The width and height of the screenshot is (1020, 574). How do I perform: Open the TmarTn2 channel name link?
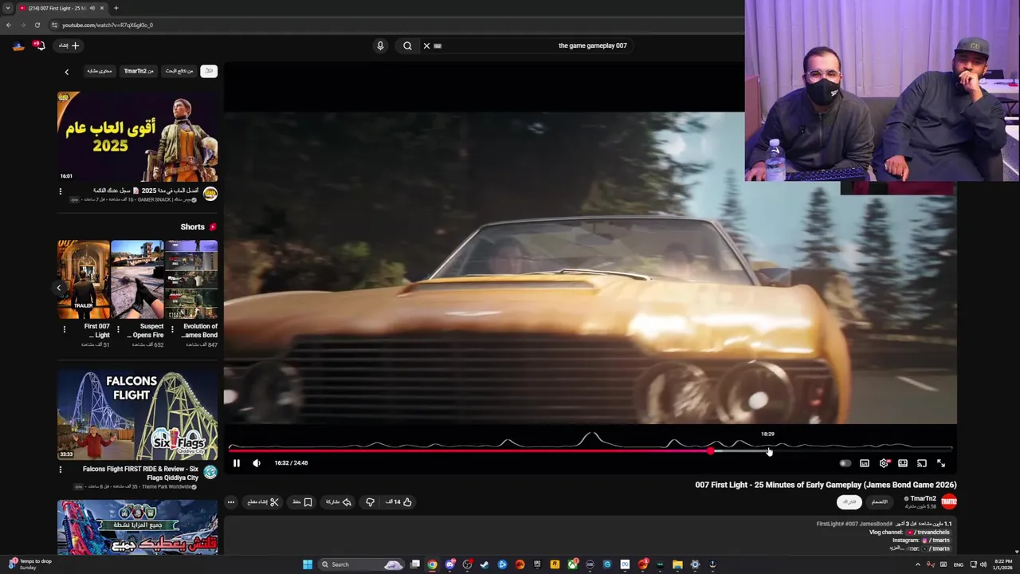click(x=923, y=498)
